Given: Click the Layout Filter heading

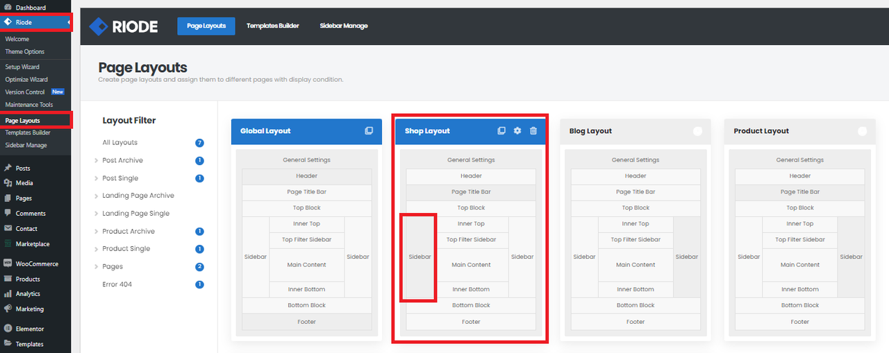Looking at the screenshot, I should point(129,121).
